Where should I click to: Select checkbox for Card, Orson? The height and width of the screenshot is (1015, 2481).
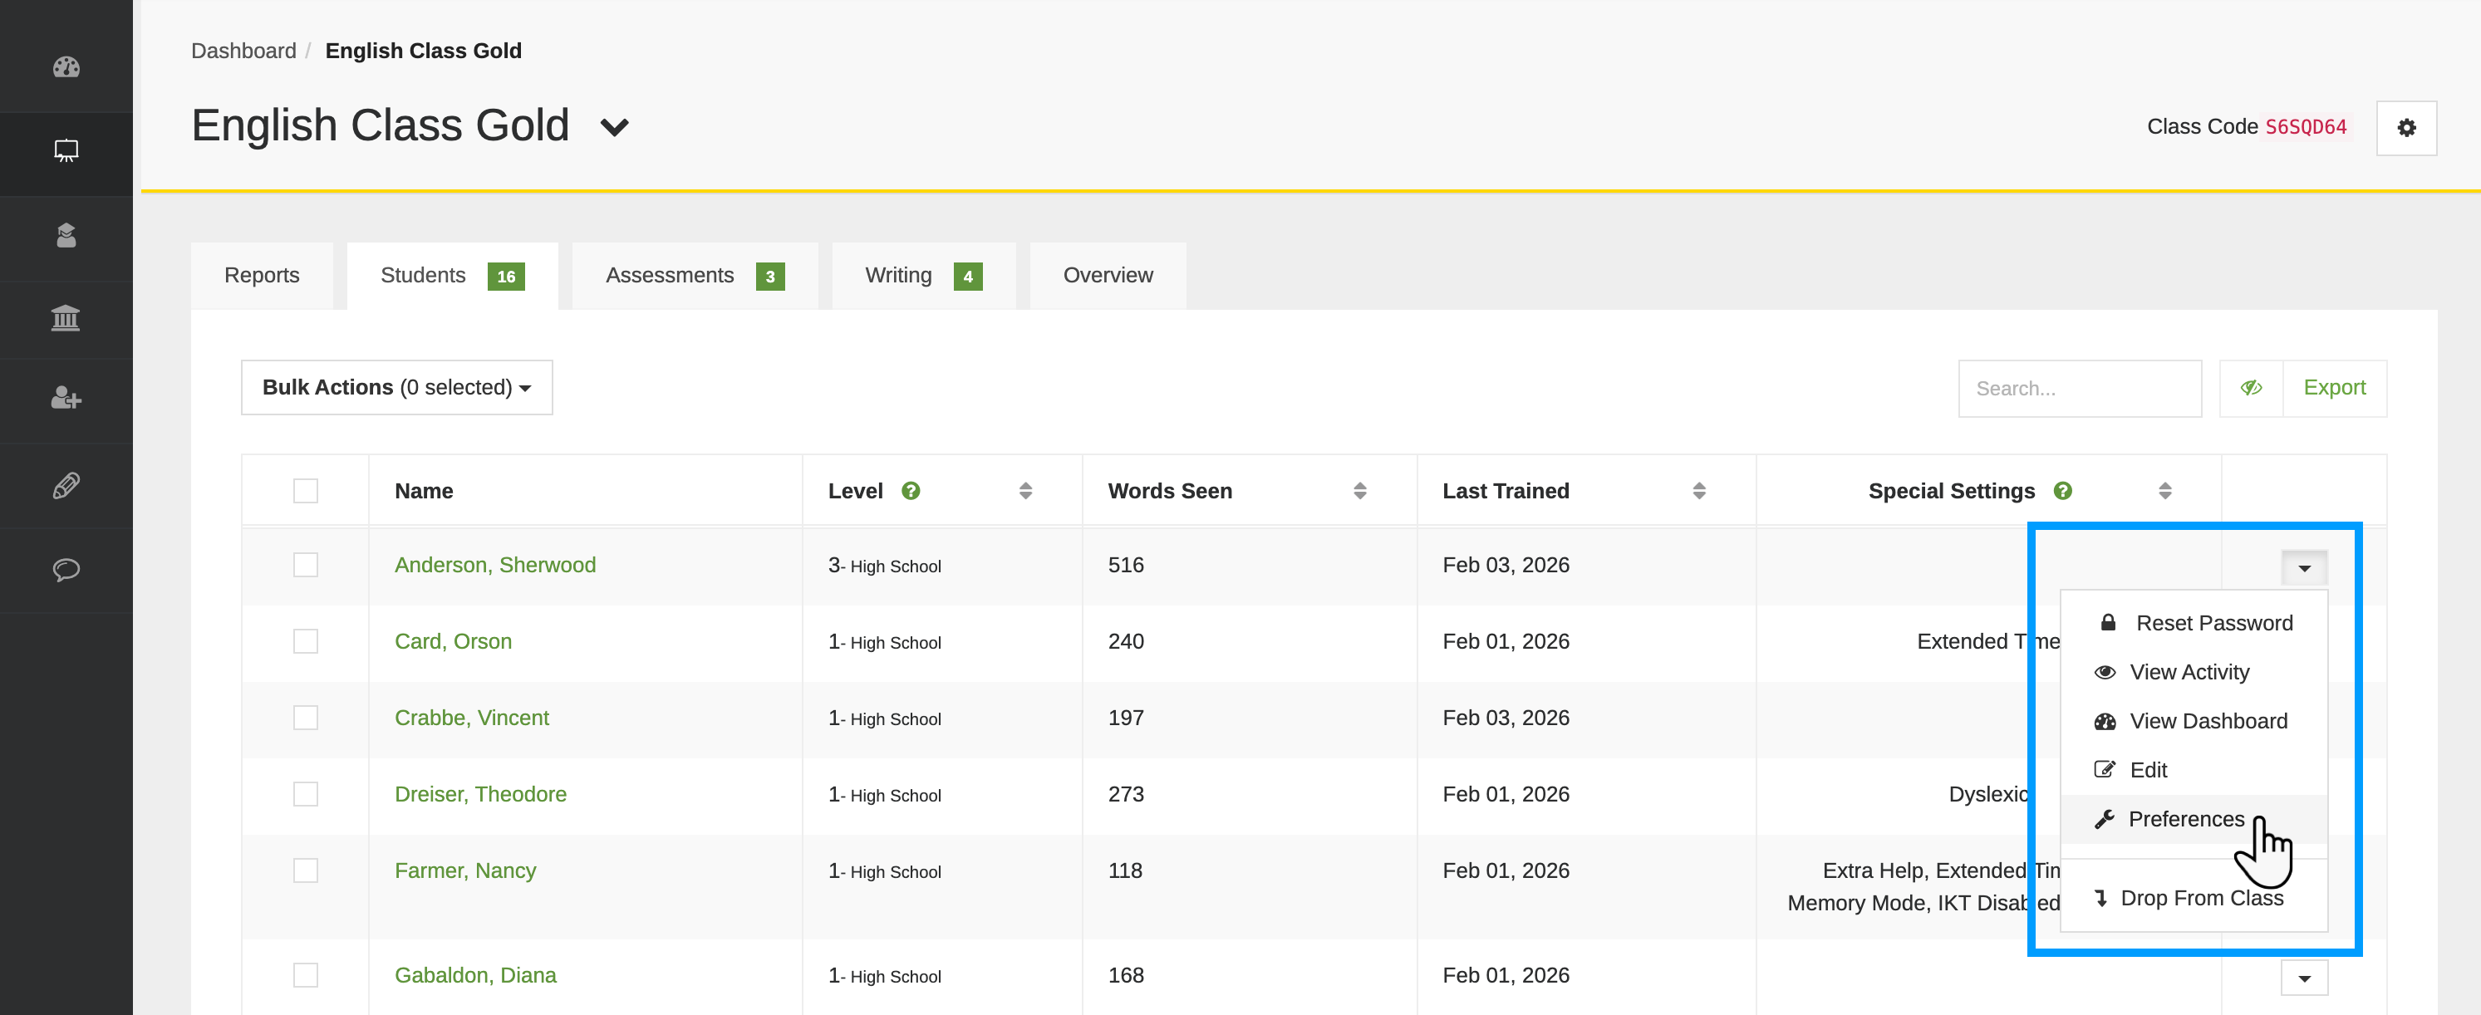305,641
